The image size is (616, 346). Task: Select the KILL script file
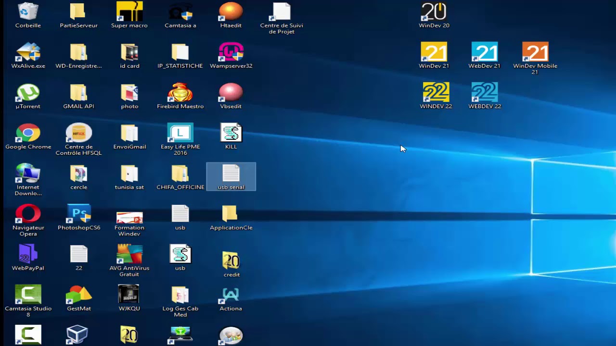click(231, 136)
